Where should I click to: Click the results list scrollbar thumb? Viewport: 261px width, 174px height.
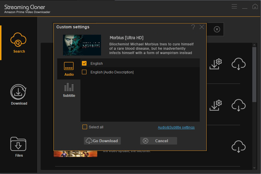click(x=254, y=75)
